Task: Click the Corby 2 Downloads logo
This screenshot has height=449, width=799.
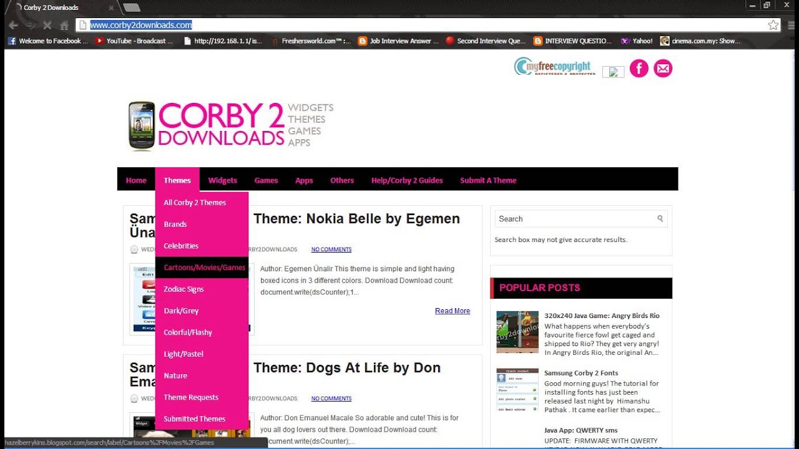Action: click(230, 125)
